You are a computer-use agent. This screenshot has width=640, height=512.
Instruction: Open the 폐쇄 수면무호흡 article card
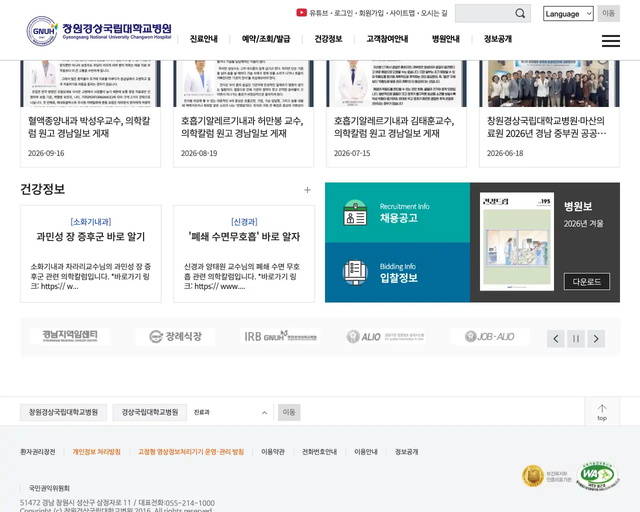coord(244,253)
